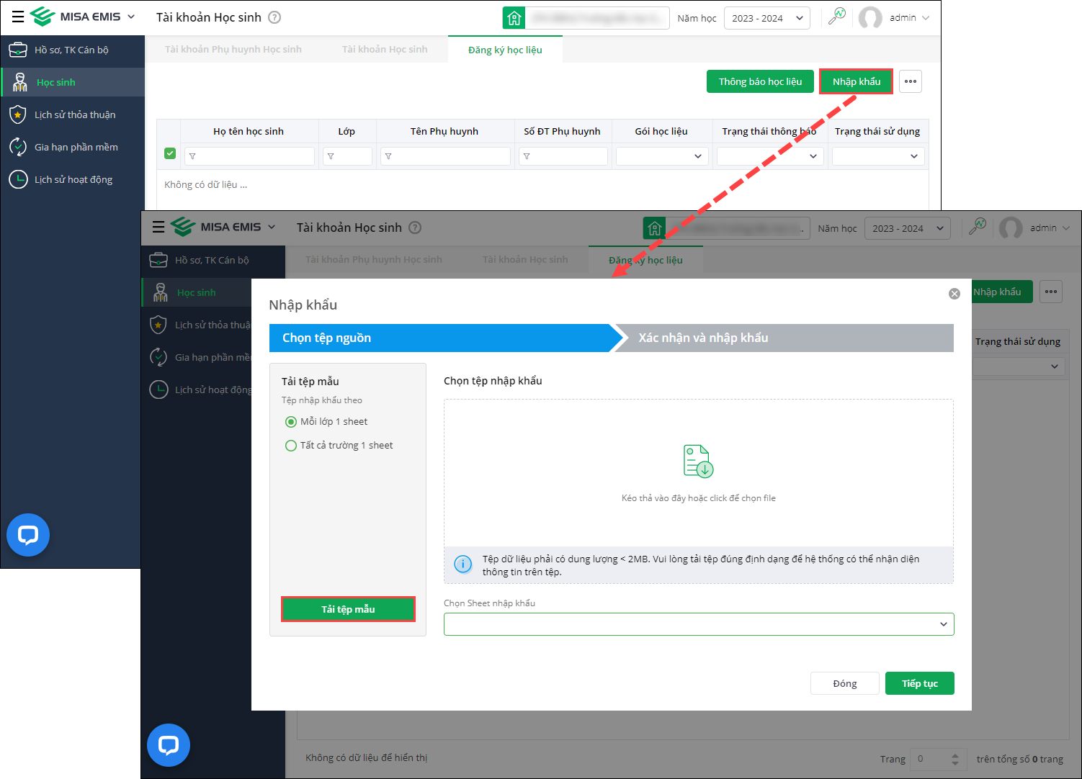1082x779 pixels.
Task: Open the chat bubble in the back window
Action: [28, 535]
